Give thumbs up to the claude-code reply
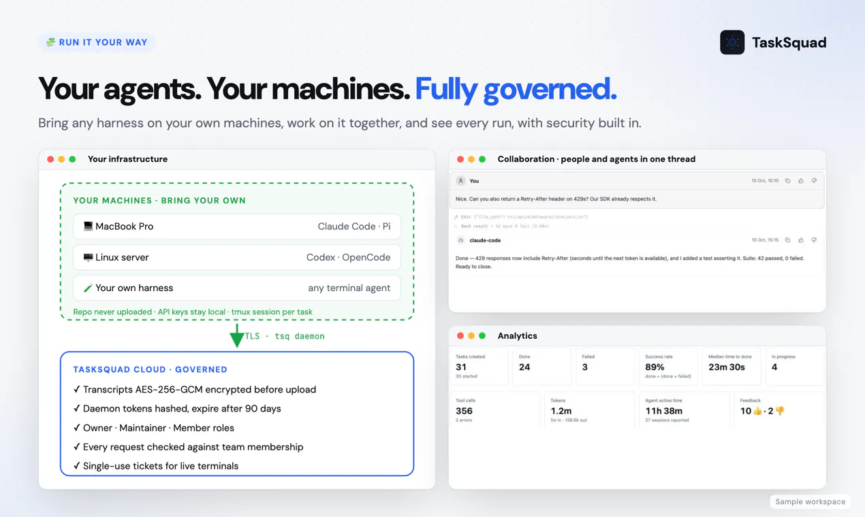 point(801,240)
